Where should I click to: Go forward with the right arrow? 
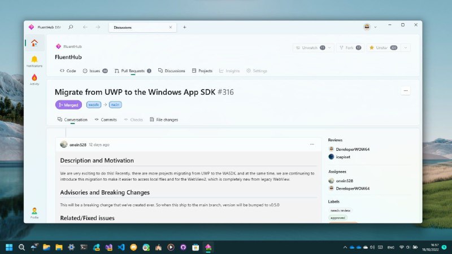tap(98, 27)
